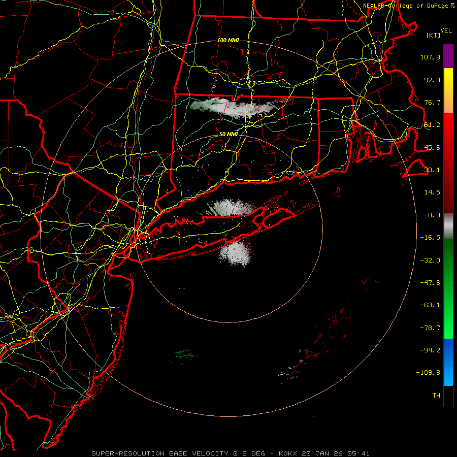Click the small green echo patch offshore New Jersey

tap(183, 355)
